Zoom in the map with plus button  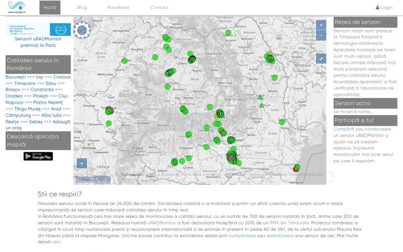321,25
